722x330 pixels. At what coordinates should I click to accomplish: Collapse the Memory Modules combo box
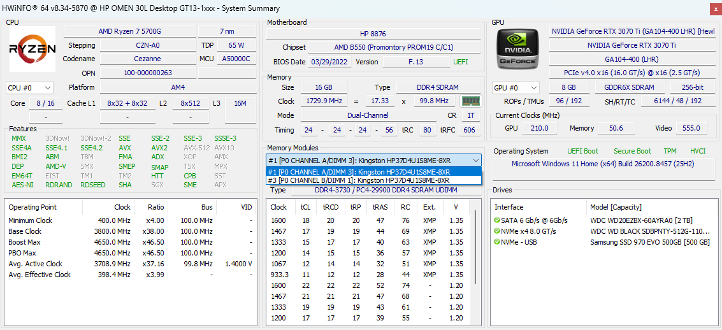tap(475, 160)
